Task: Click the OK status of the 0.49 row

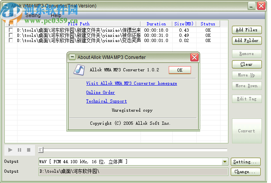Action: coord(208,35)
